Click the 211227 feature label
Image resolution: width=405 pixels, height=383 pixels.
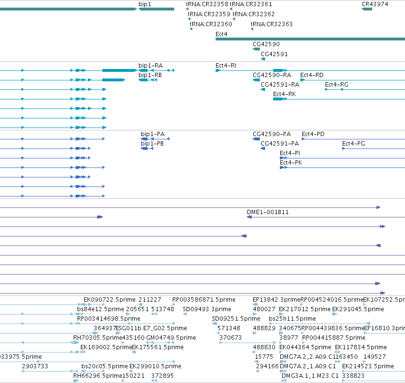[x=150, y=300]
